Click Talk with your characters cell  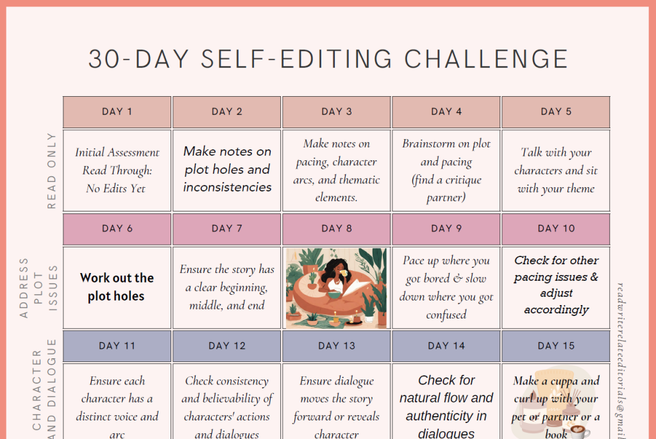556,170
